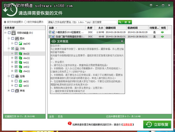The width and height of the screenshot is (175, 132).
Task: Click the red info warning icon
Action: [x=70, y=123]
